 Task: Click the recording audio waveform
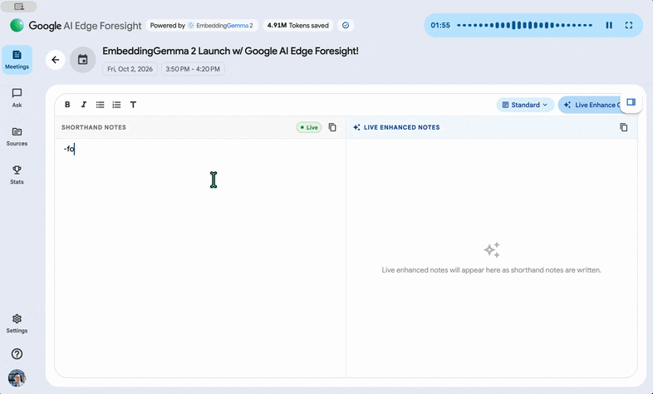click(525, 26)
